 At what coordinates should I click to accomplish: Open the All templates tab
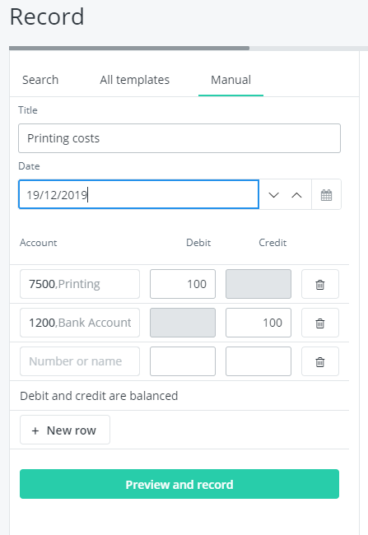[134, 80]
